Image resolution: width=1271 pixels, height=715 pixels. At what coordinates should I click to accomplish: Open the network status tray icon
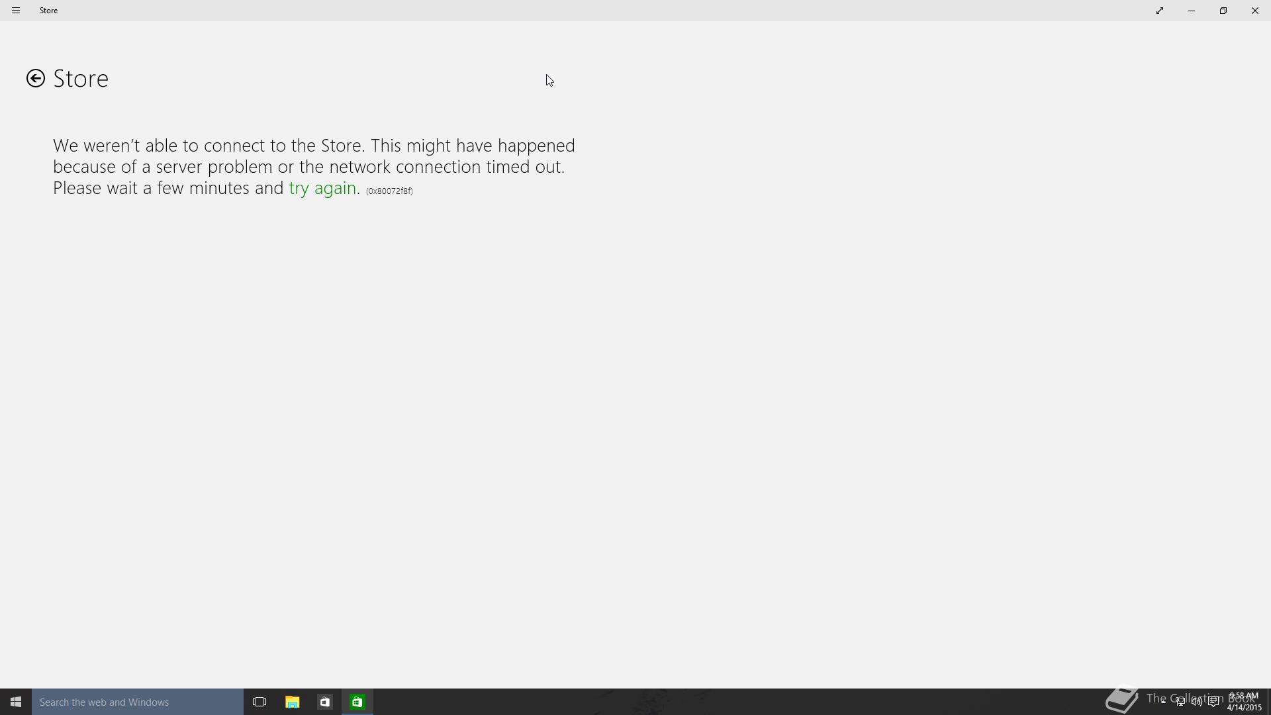click(x=1180, y=702)
